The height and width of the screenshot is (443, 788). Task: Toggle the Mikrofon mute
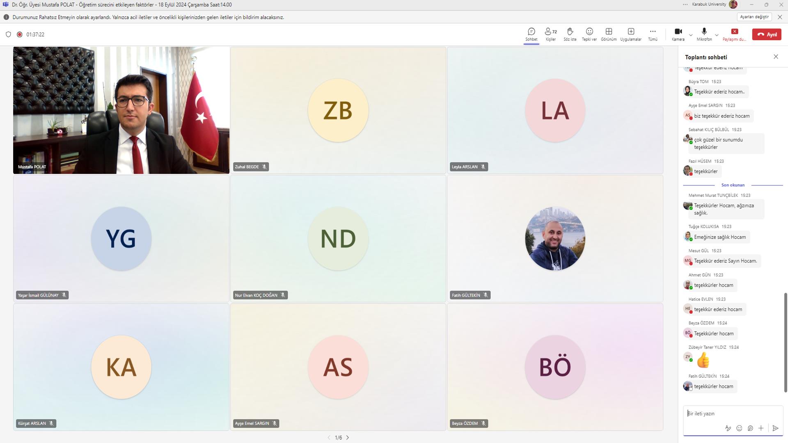pyautogui.click(x=704, y=34)
